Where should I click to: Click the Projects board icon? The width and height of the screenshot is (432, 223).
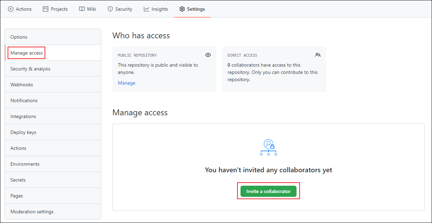(x=46, y=9)
